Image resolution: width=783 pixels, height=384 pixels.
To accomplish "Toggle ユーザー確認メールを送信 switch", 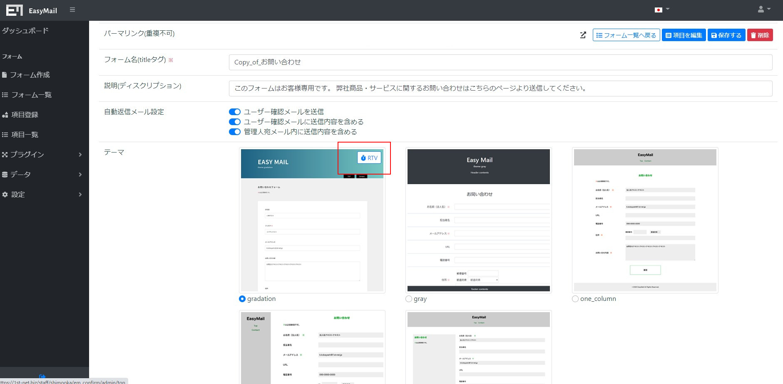I will click(x=235, y=112).
